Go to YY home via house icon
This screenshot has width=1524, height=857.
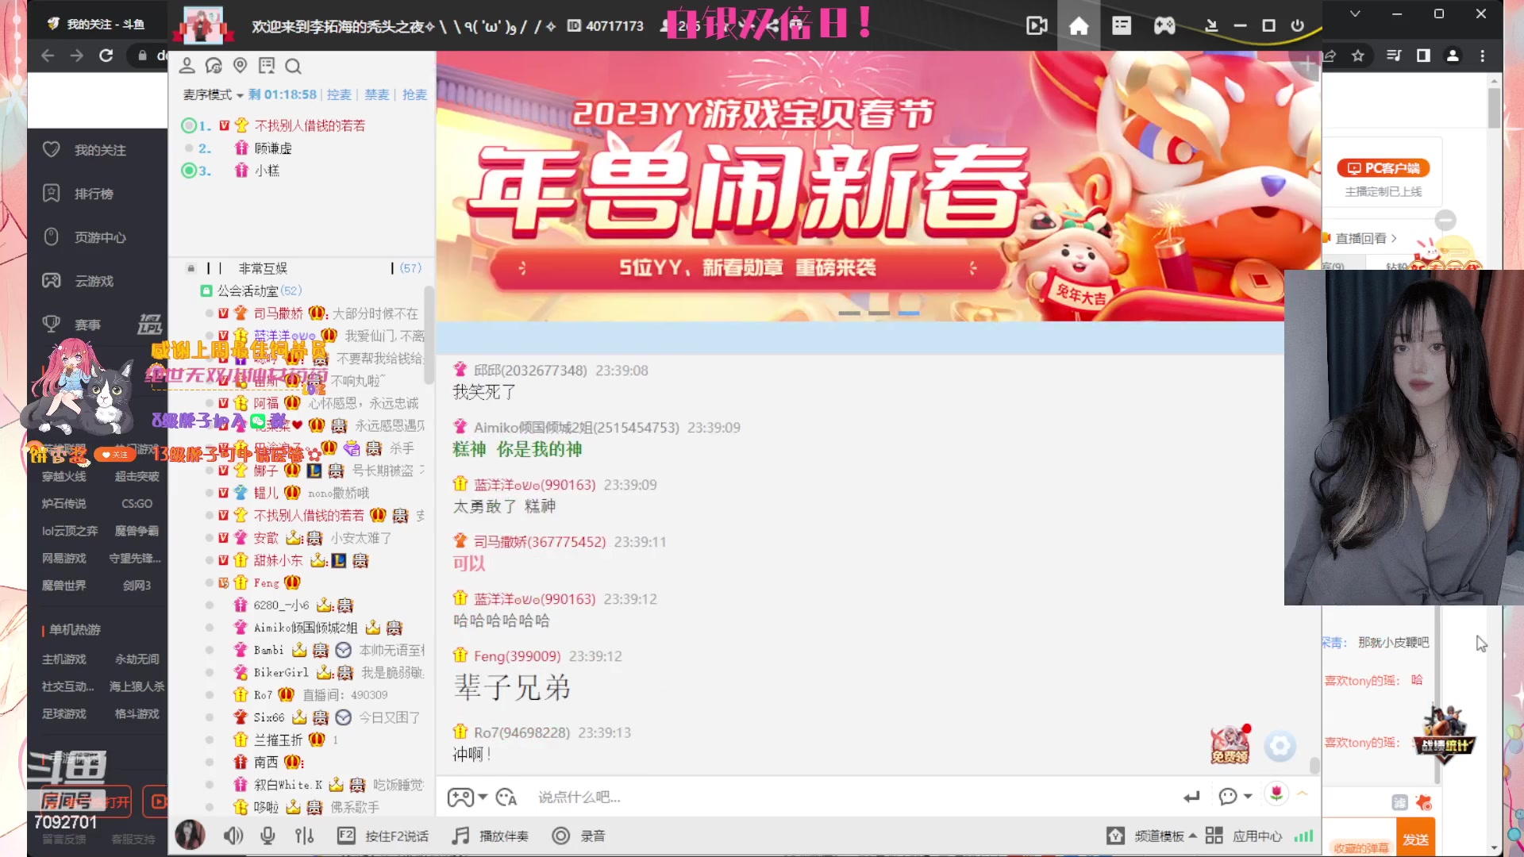pos(1079,26)
